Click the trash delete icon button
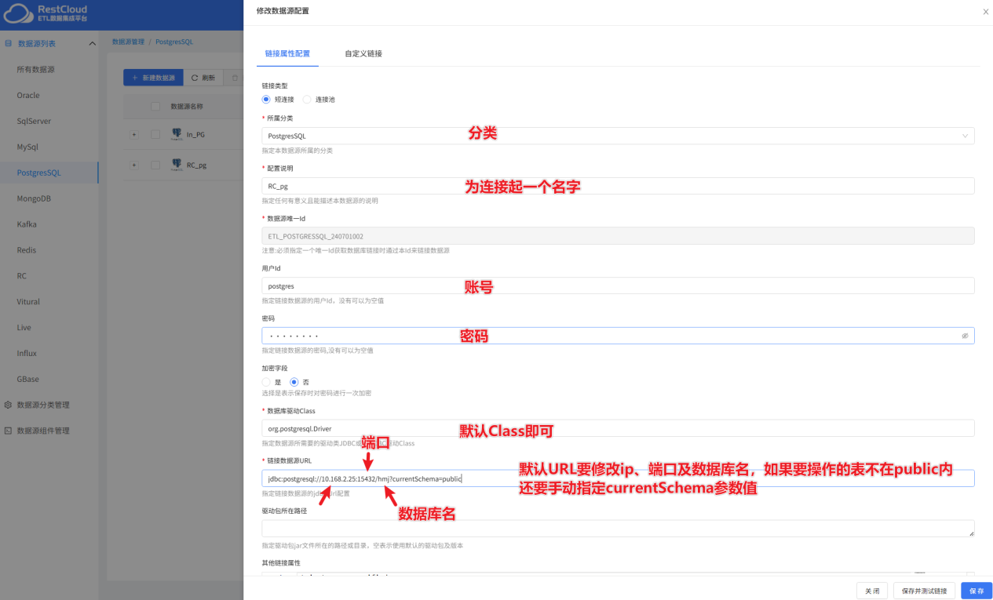 (234, 78)
